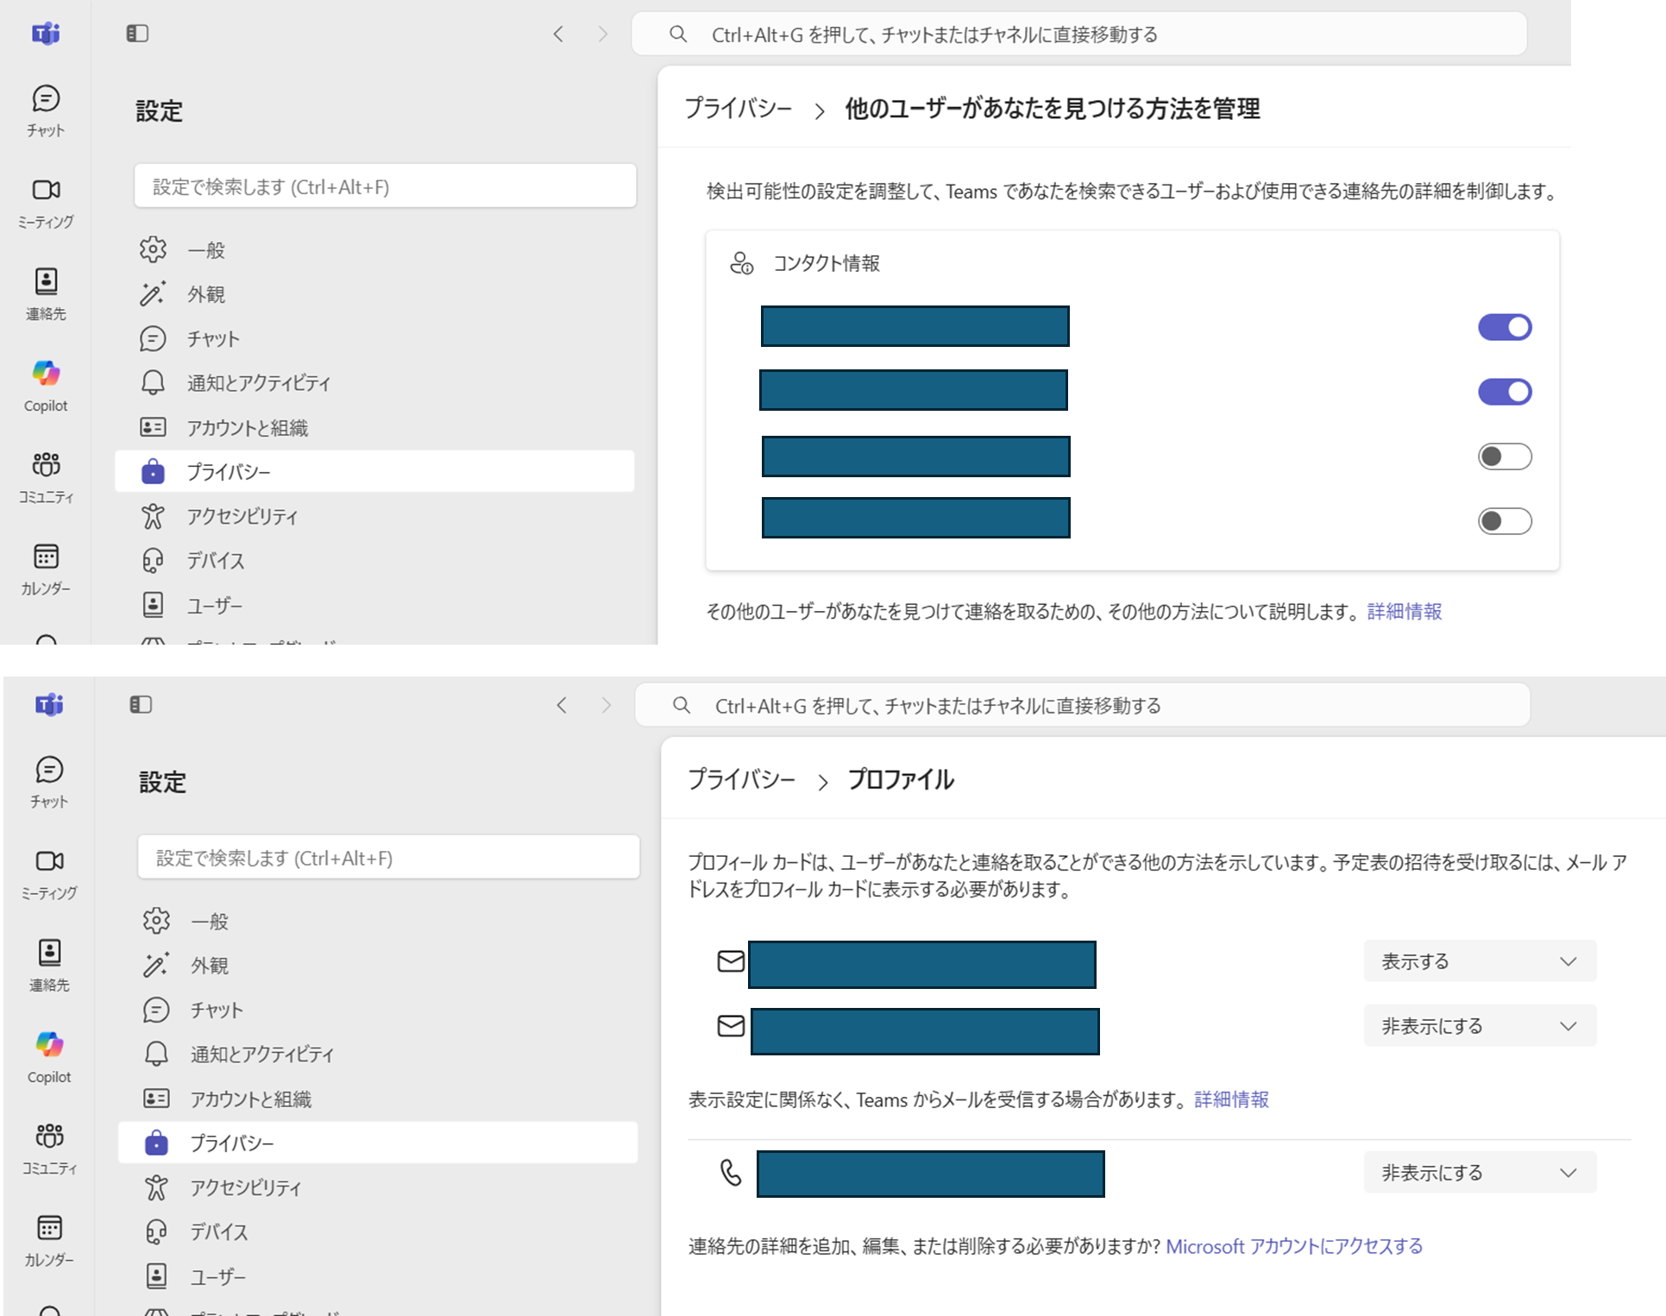Open カレンダー in the app rail of the プロファイル window
1666x1316 pixels.
[x=49, y=1240]
